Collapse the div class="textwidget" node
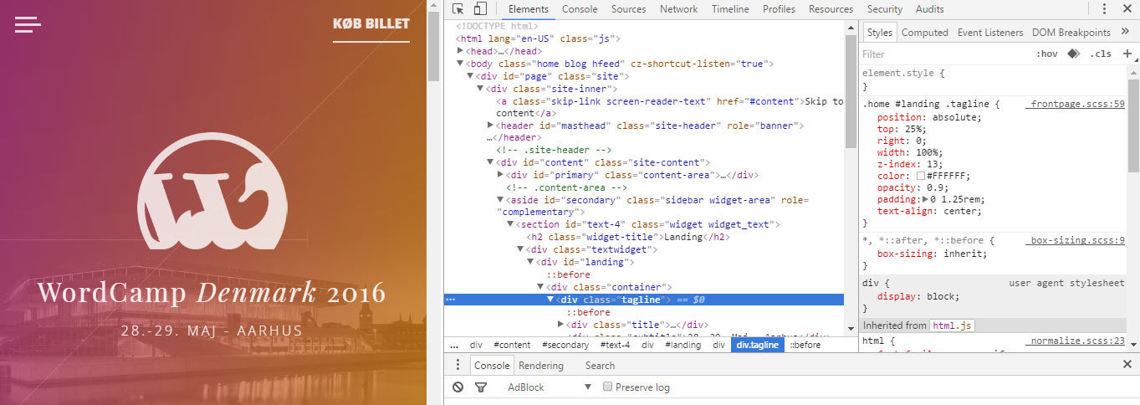The image size is (1140, 405). click(520, 249)
